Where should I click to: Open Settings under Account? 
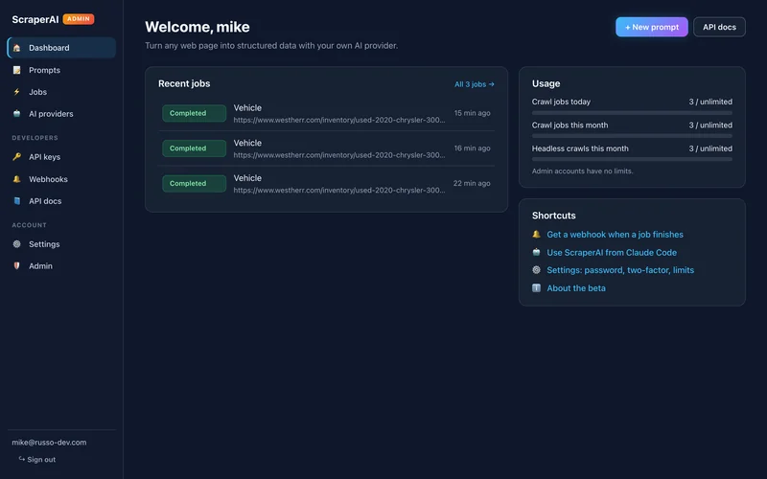coord(61,244)
